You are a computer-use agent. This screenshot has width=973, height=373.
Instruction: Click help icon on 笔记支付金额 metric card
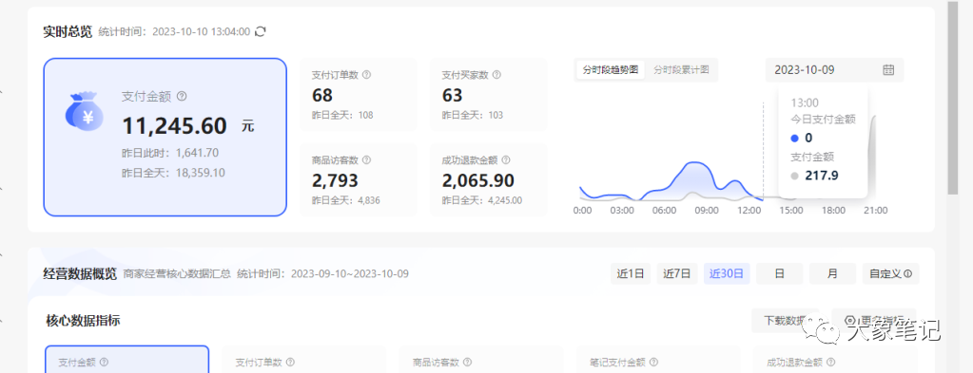[x=653, y=362]
